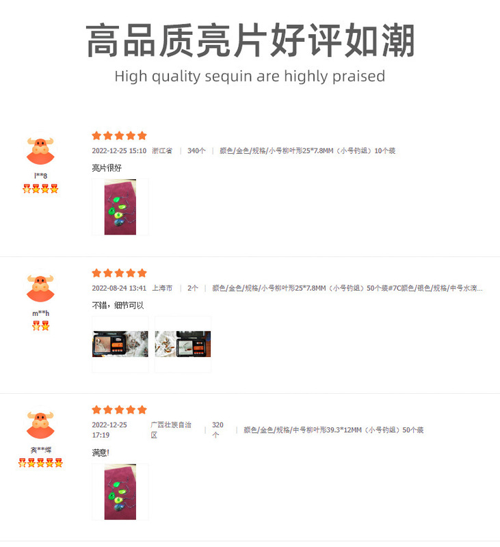The height and width of the screenshot is (547, 500).
Task: Open the review photo under 满意!
Action: [120, 492]
